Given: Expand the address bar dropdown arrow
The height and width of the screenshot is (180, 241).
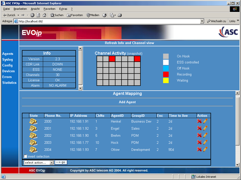Looking at the screenshot, I should 202,21.
